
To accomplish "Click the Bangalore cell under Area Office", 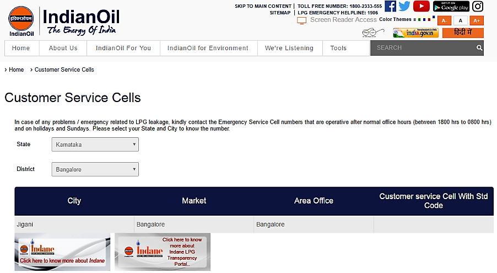I will pyautogui.click(x=314, y=224).
